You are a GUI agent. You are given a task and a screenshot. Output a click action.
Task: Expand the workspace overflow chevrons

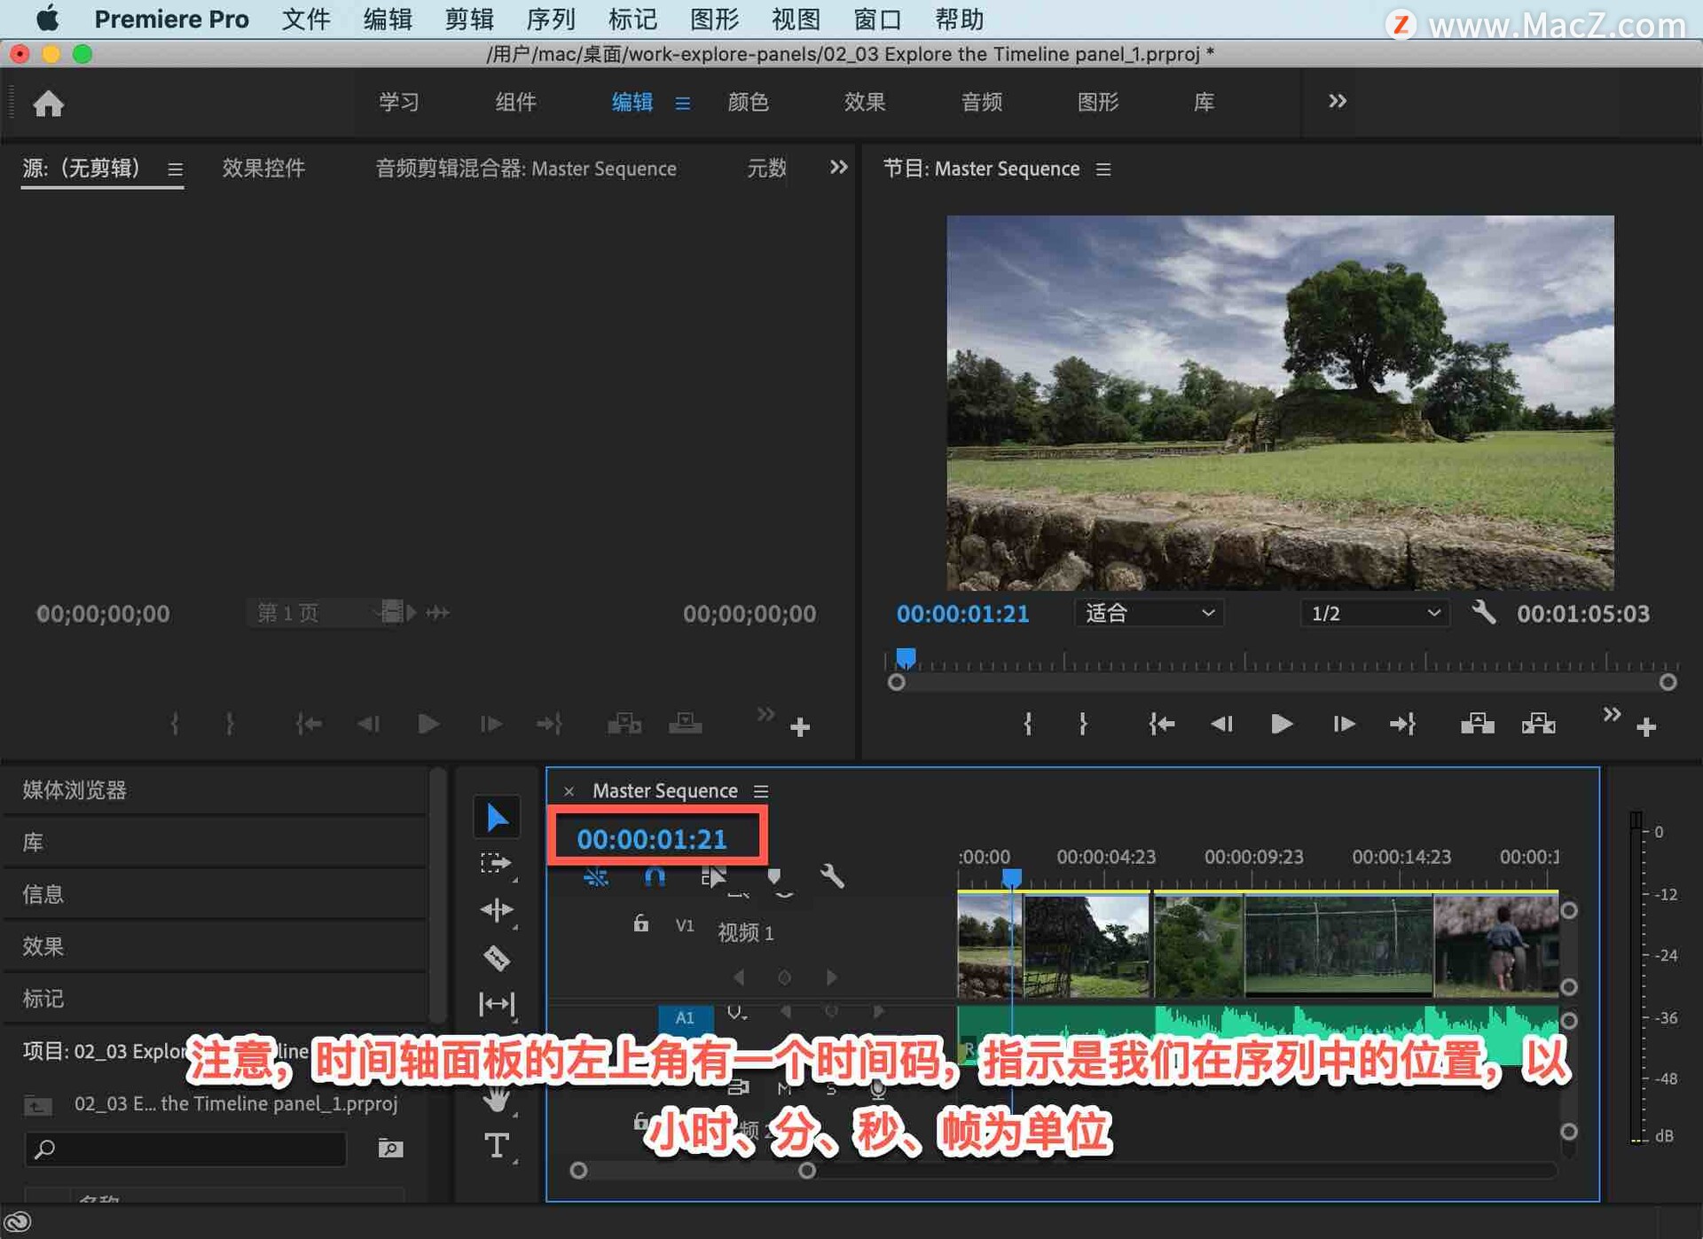click(x=1338, y=101)
